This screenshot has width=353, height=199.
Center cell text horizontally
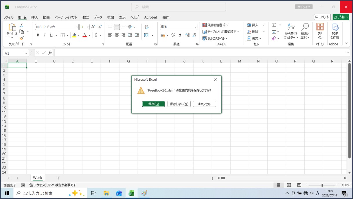[117, 35]
